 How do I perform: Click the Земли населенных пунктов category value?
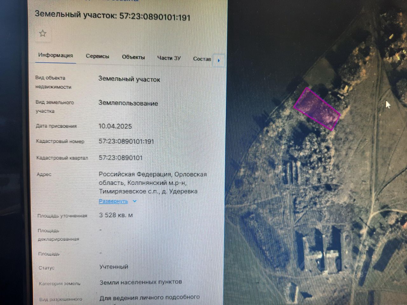click(141, 282)
